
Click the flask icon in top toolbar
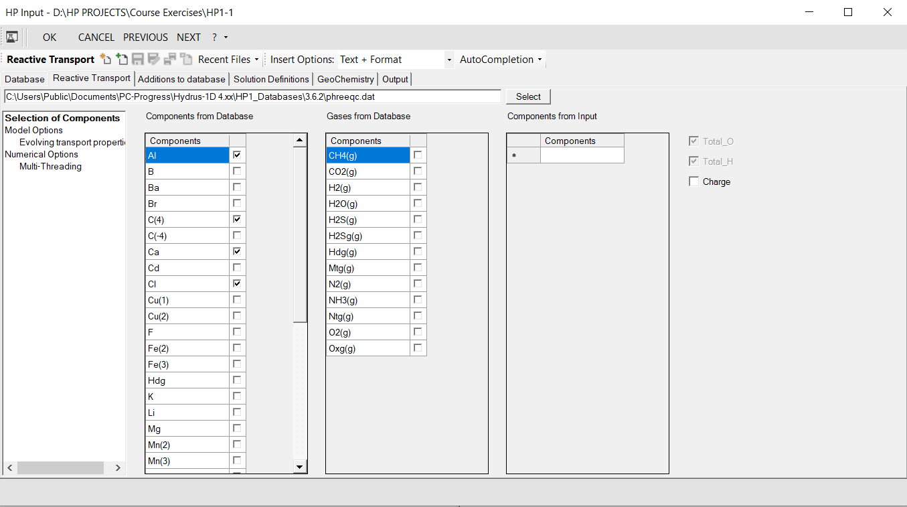point(12,38)
